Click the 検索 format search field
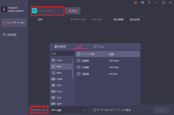Screen dimensions: 174x115 [62, 54]
